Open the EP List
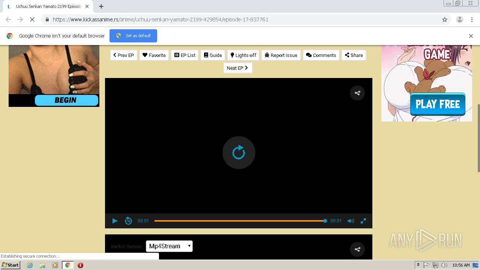Screen dimensions: 480x270 pos(184,55)
